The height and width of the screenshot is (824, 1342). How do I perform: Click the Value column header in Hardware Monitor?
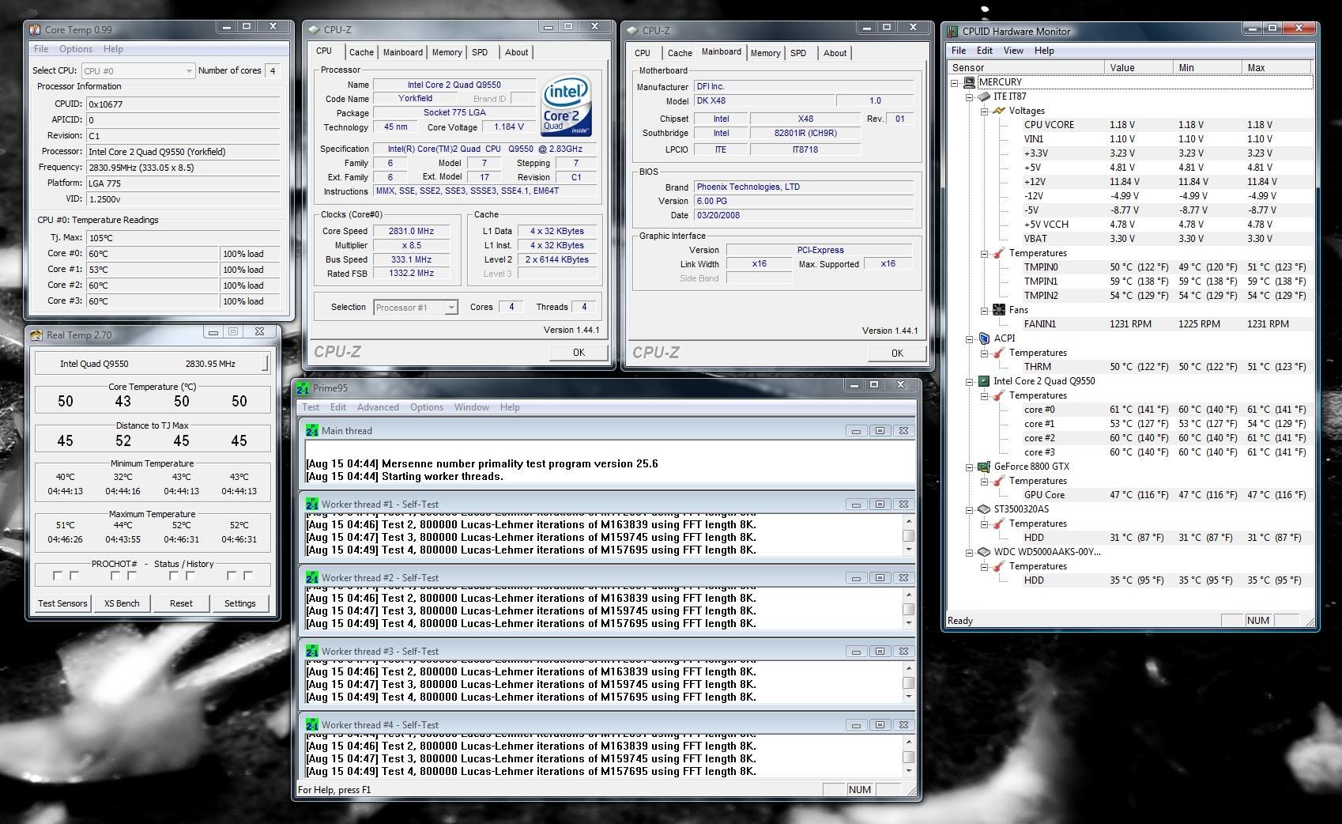coord(1139,68)
